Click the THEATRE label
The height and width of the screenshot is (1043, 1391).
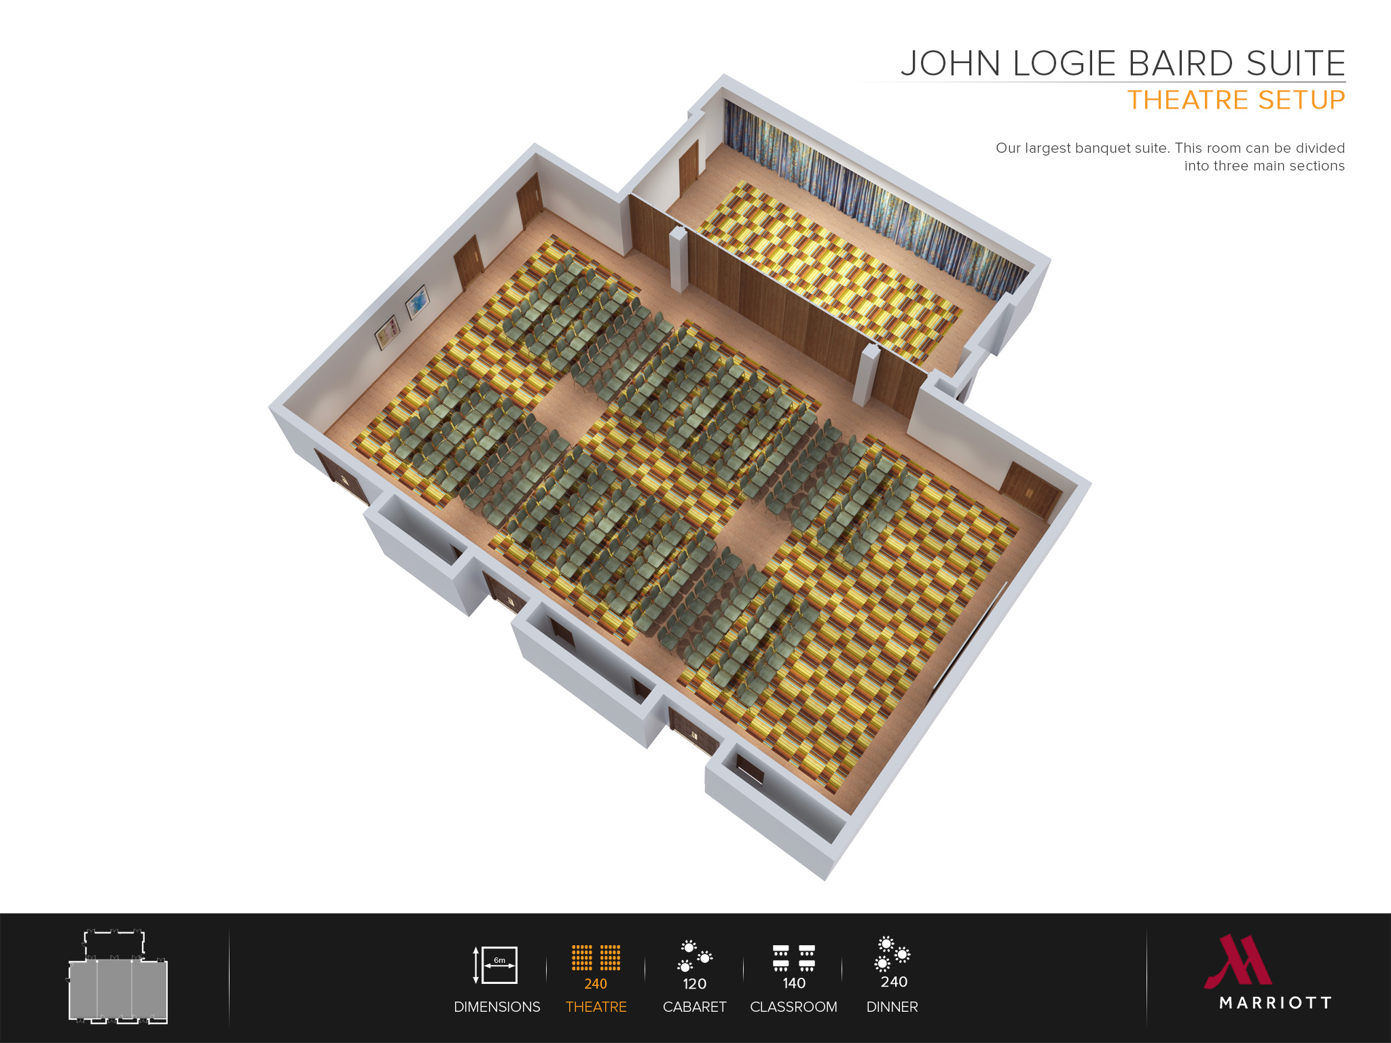[596, 1007]
